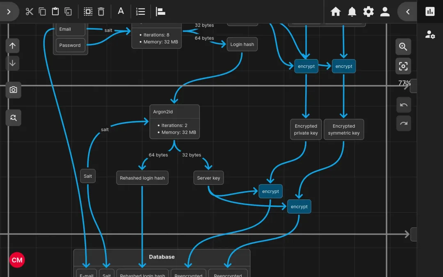The width and height of the screenshot is (443, 277).
Task: Click the fit-to-screen focus icon
Action: [403, 66]
